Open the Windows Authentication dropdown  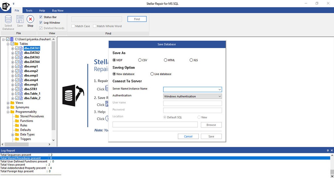pos(219,96)
